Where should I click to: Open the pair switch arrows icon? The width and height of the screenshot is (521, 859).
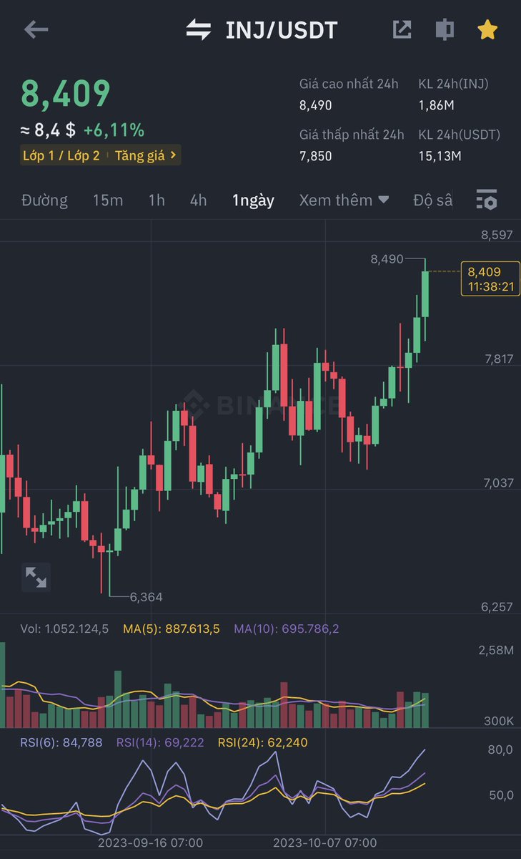[x=198, y=29]
